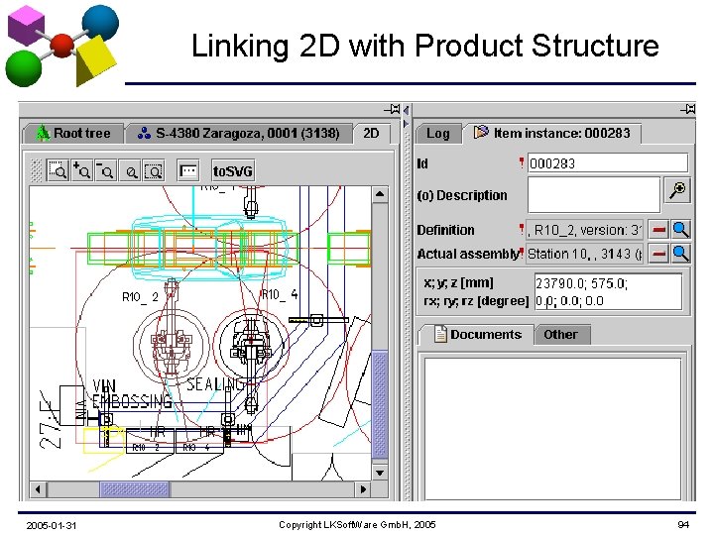Select the Item instance: 000283 tab

[x=552, y=134]
